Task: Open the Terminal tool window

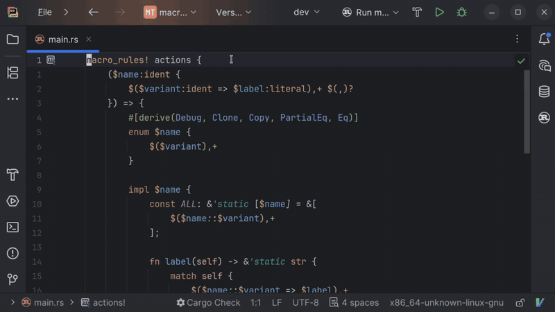Action: coord(12,227)
